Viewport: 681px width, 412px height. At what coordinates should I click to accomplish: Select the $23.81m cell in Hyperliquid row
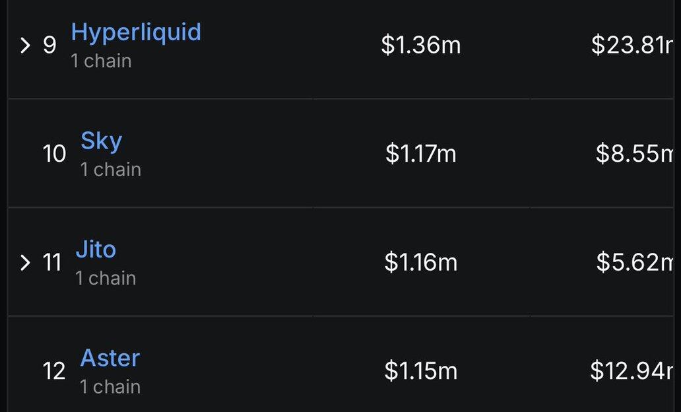point(632,46)
